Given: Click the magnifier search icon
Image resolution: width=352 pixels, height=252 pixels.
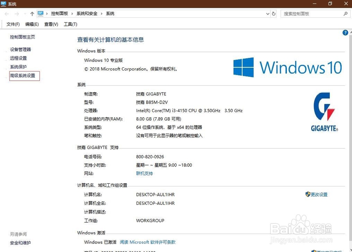Looking at the screenshot, I should [346, 14].
